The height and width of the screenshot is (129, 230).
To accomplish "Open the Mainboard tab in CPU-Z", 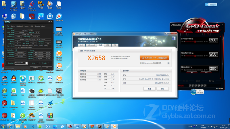I will coord(20,26).
